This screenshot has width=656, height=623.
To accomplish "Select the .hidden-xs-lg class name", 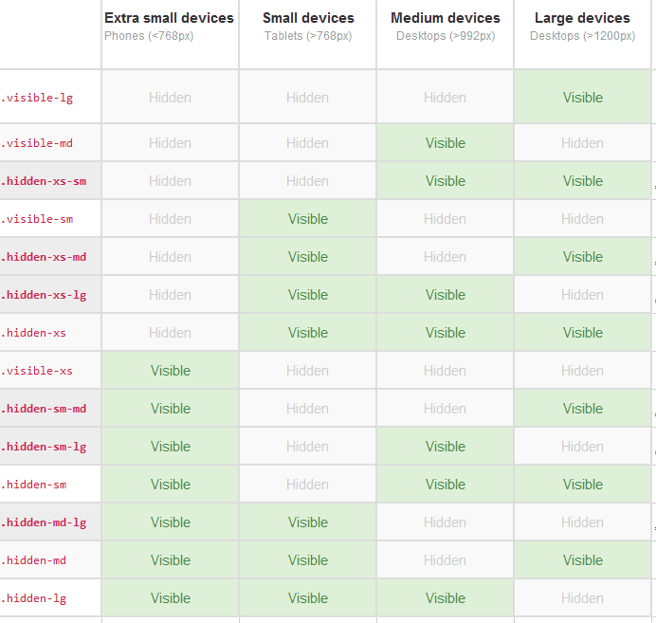I will (44, 295).
